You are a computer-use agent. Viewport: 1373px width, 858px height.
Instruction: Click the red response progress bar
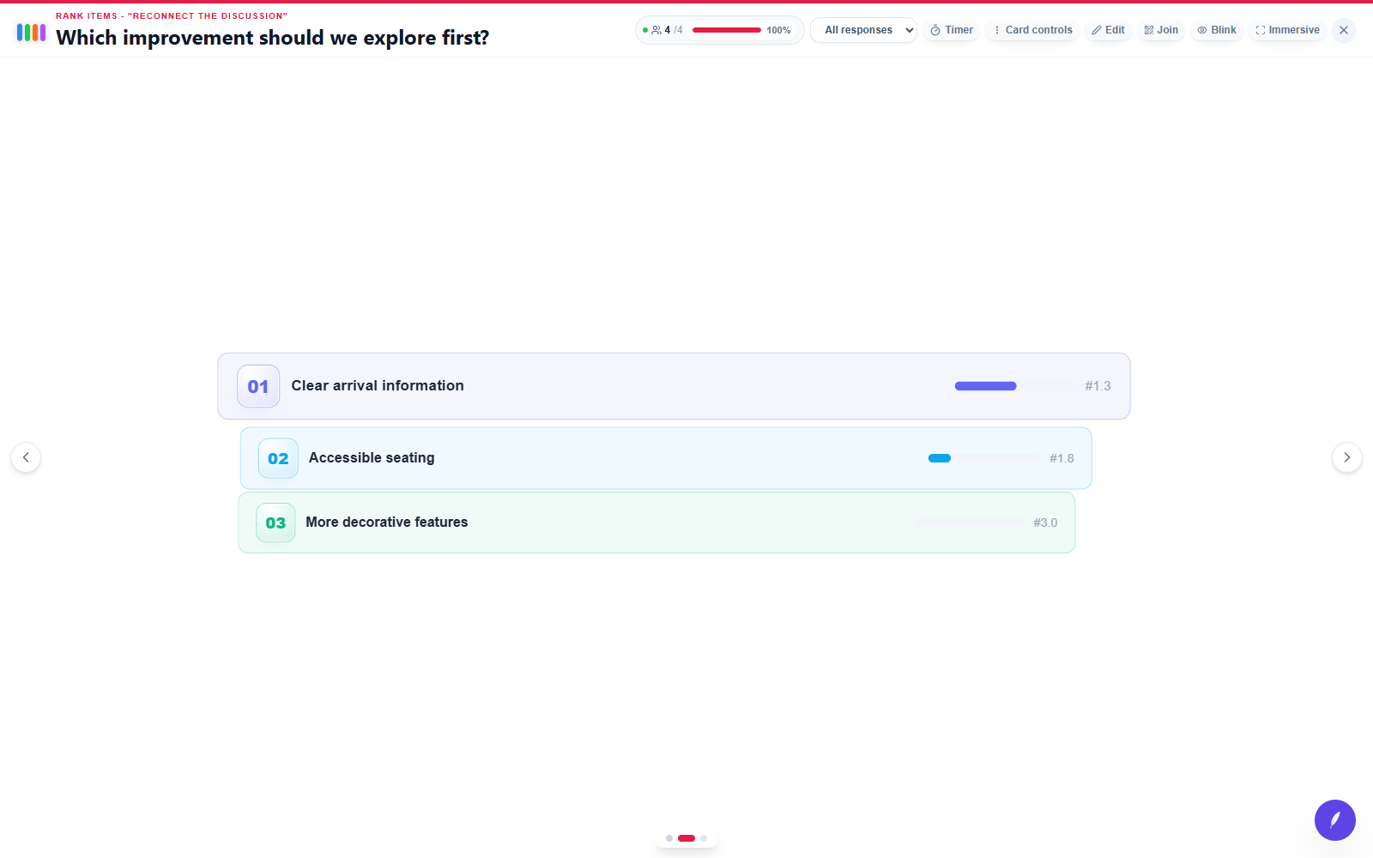coord(726,30)
